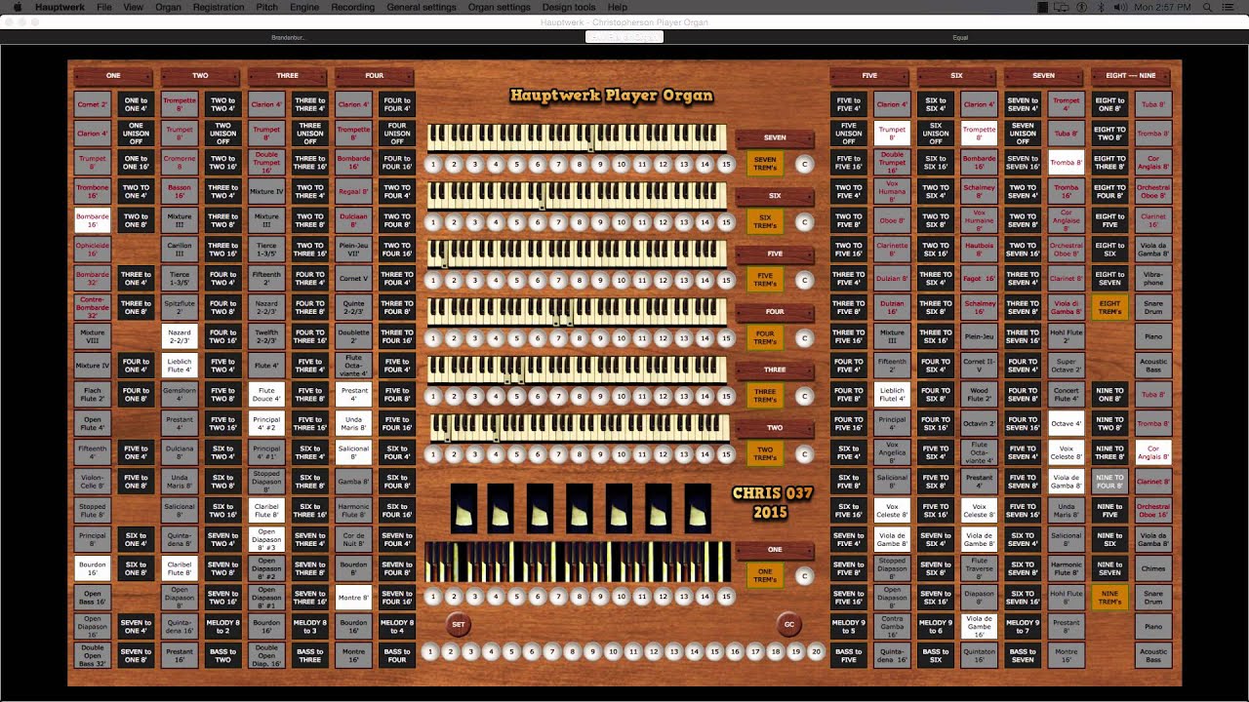This screenshot has height=702, width=1249.
Task: Open the Hauptwerk application menu
Action: pos(60,7)
